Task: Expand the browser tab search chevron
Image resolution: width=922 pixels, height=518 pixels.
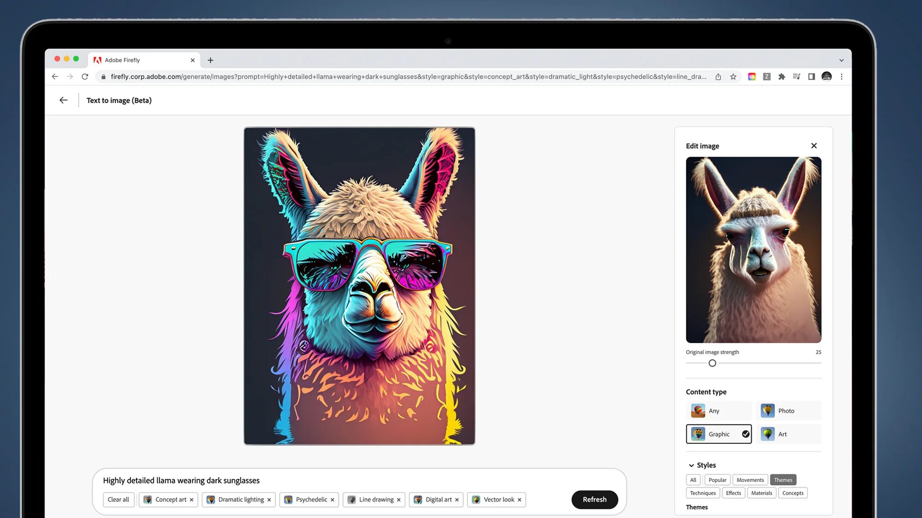Action: click(841, 60)
